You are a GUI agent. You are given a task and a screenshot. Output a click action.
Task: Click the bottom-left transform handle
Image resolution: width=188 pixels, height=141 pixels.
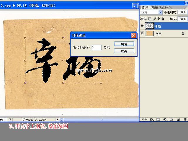coord(25,83)
